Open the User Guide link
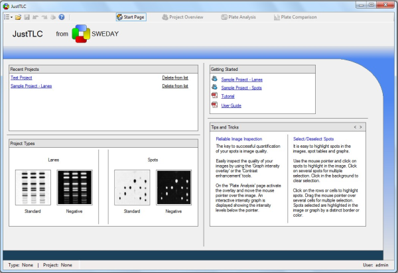Viewport: 398px width, 273px height. coord(232,105)
